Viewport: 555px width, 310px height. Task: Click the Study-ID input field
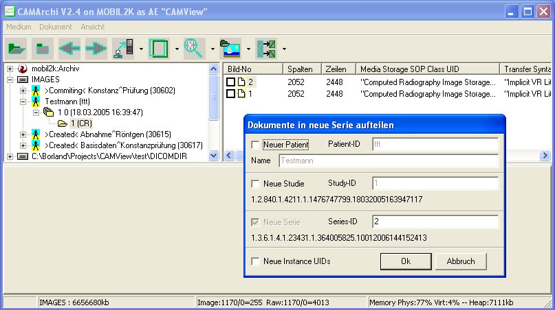click(x=435, y=183)
